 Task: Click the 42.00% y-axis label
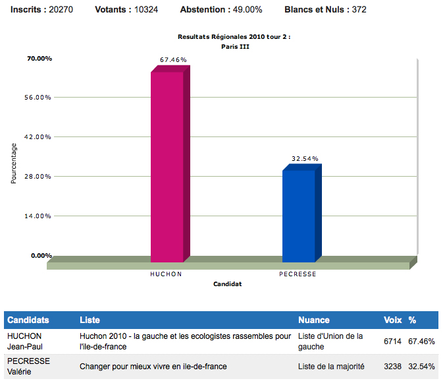[38, 137]
